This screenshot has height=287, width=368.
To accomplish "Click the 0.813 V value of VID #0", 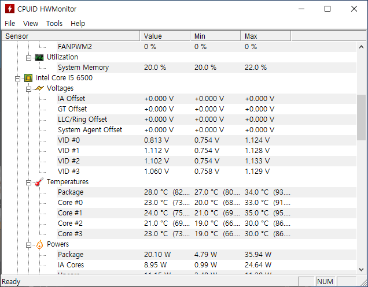I will pos(157,140).
